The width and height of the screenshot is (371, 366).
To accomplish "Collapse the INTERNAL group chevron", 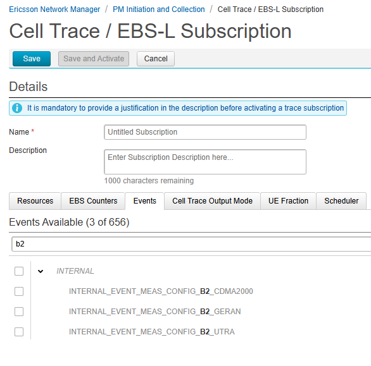I will point(41,271).
